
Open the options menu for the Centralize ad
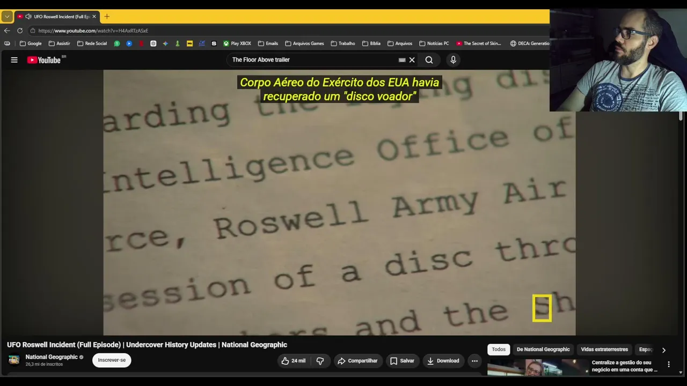click(669, 365)
